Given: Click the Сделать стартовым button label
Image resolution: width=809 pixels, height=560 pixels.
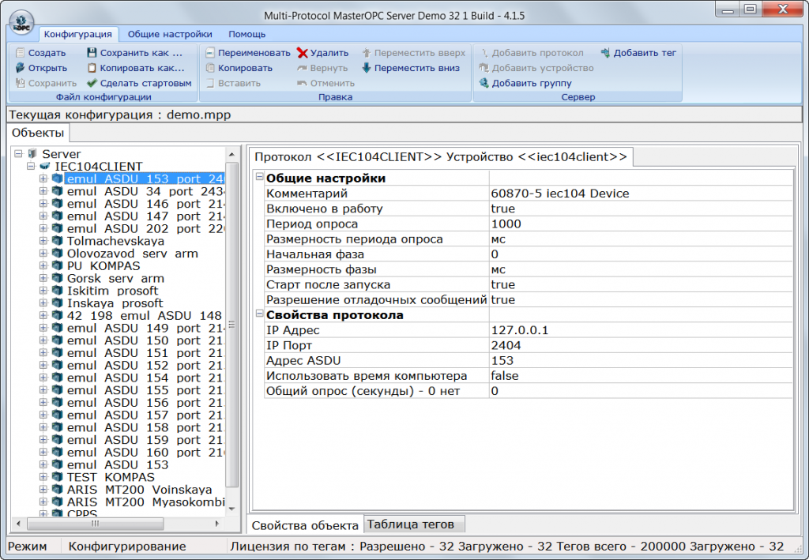Looking at the screenshot, I should point(145,83).
